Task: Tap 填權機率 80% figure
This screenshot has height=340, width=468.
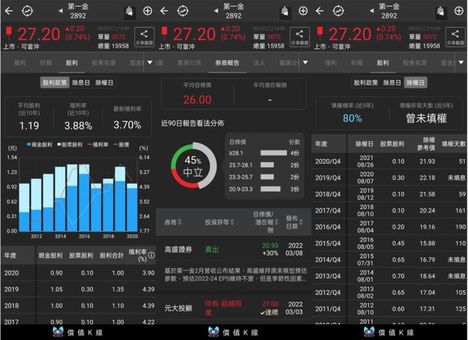Action: point(352,118)
